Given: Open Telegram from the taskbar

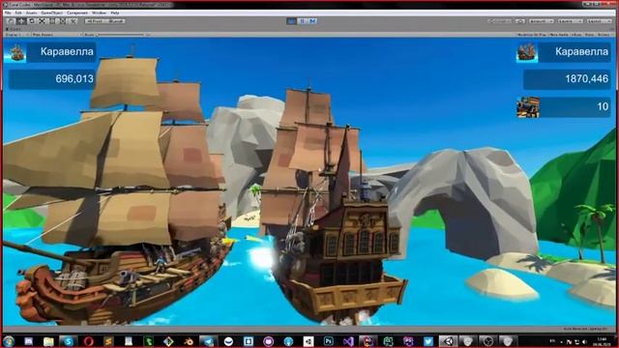Looking at the screenshot, I should pos(209,341).
